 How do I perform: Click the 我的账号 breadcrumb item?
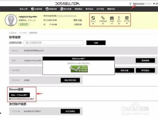[33, 33]
